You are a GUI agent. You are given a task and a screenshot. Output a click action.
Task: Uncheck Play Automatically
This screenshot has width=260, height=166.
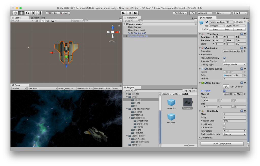[x=224, y=58]
